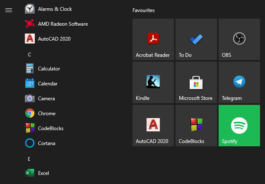
Task: Click the "Cortana" text label
Action: click(46, 143)
